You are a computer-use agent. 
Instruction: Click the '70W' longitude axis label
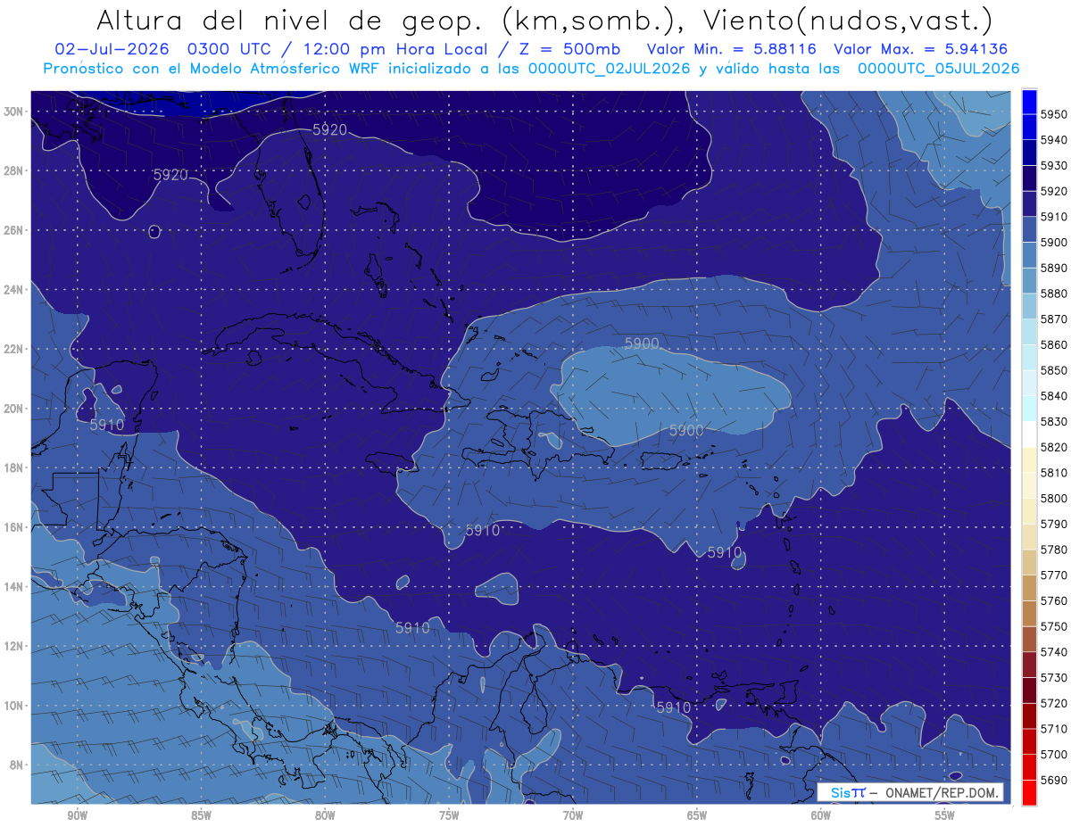pyautogui.click(x=573, y=815)
